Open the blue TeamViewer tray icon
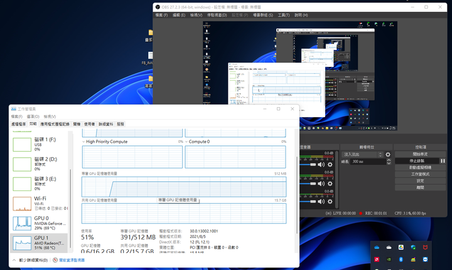Viewport: 452px width, 270px height. point(425,259)
